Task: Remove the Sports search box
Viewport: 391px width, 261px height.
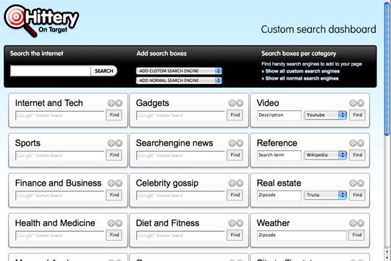Action: [119, 143]
